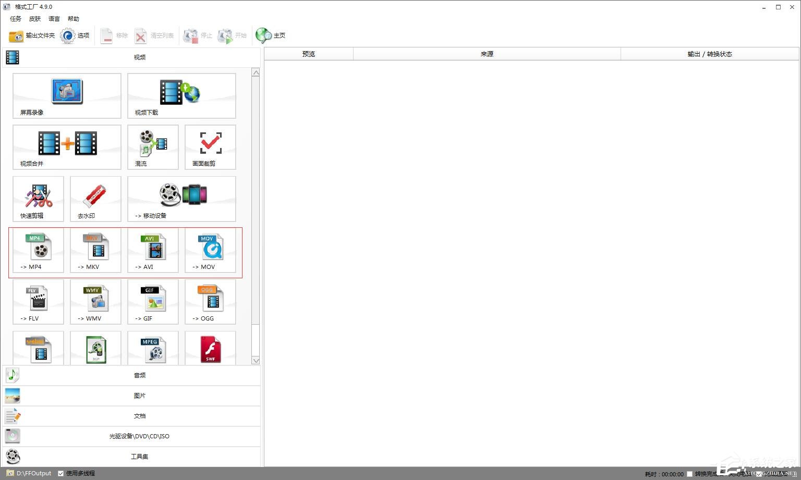Choose the MP4 conversion format icon

(38, 250)
